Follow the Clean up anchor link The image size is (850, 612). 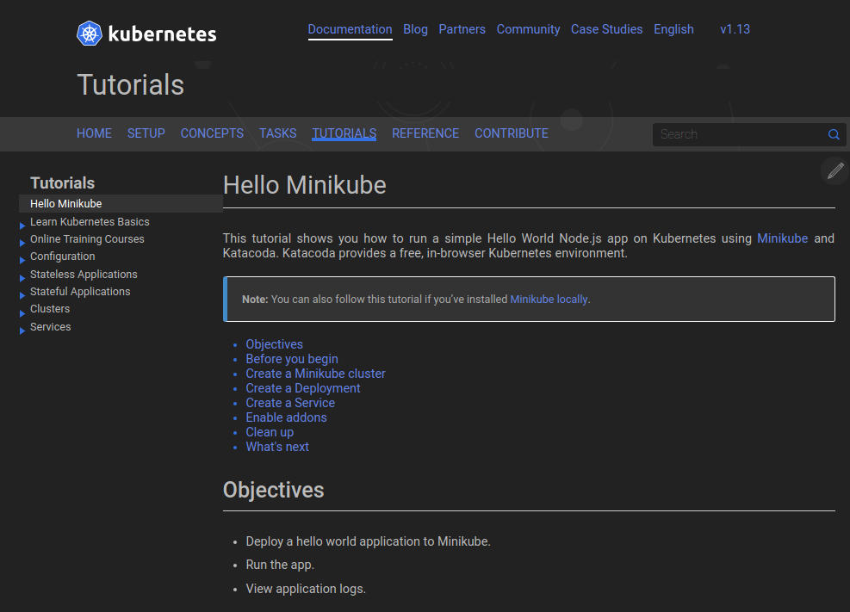pos(270,432)
